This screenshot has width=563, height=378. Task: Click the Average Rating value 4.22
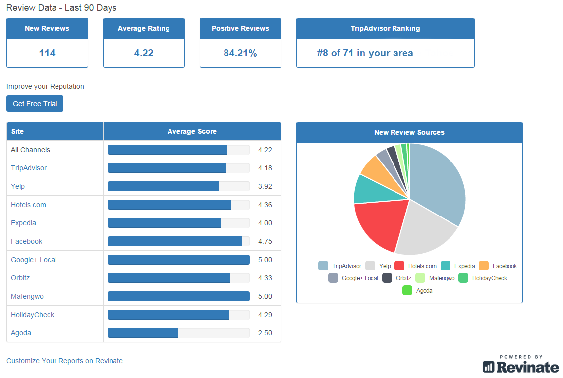pos(144,53)
